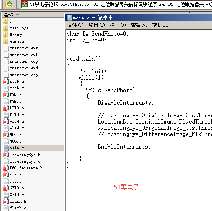
Task: Click the smartcar.ewp file icon
Action: (6, 61)
